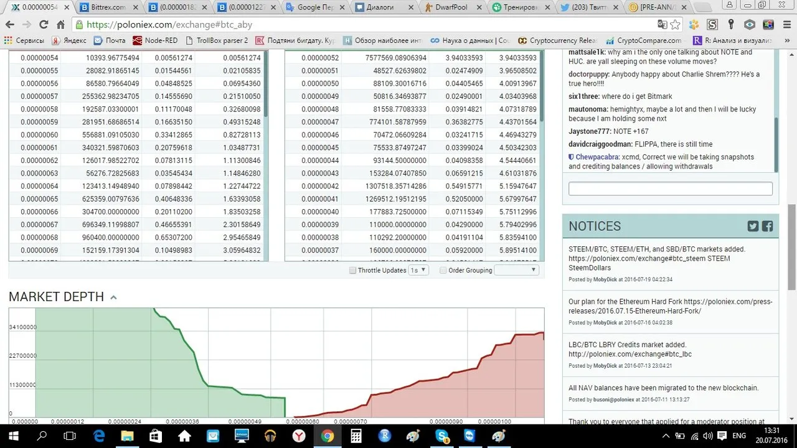
Task: Open the Cryptocurrency Releas bookmark
Action: [x=557, y=40]
